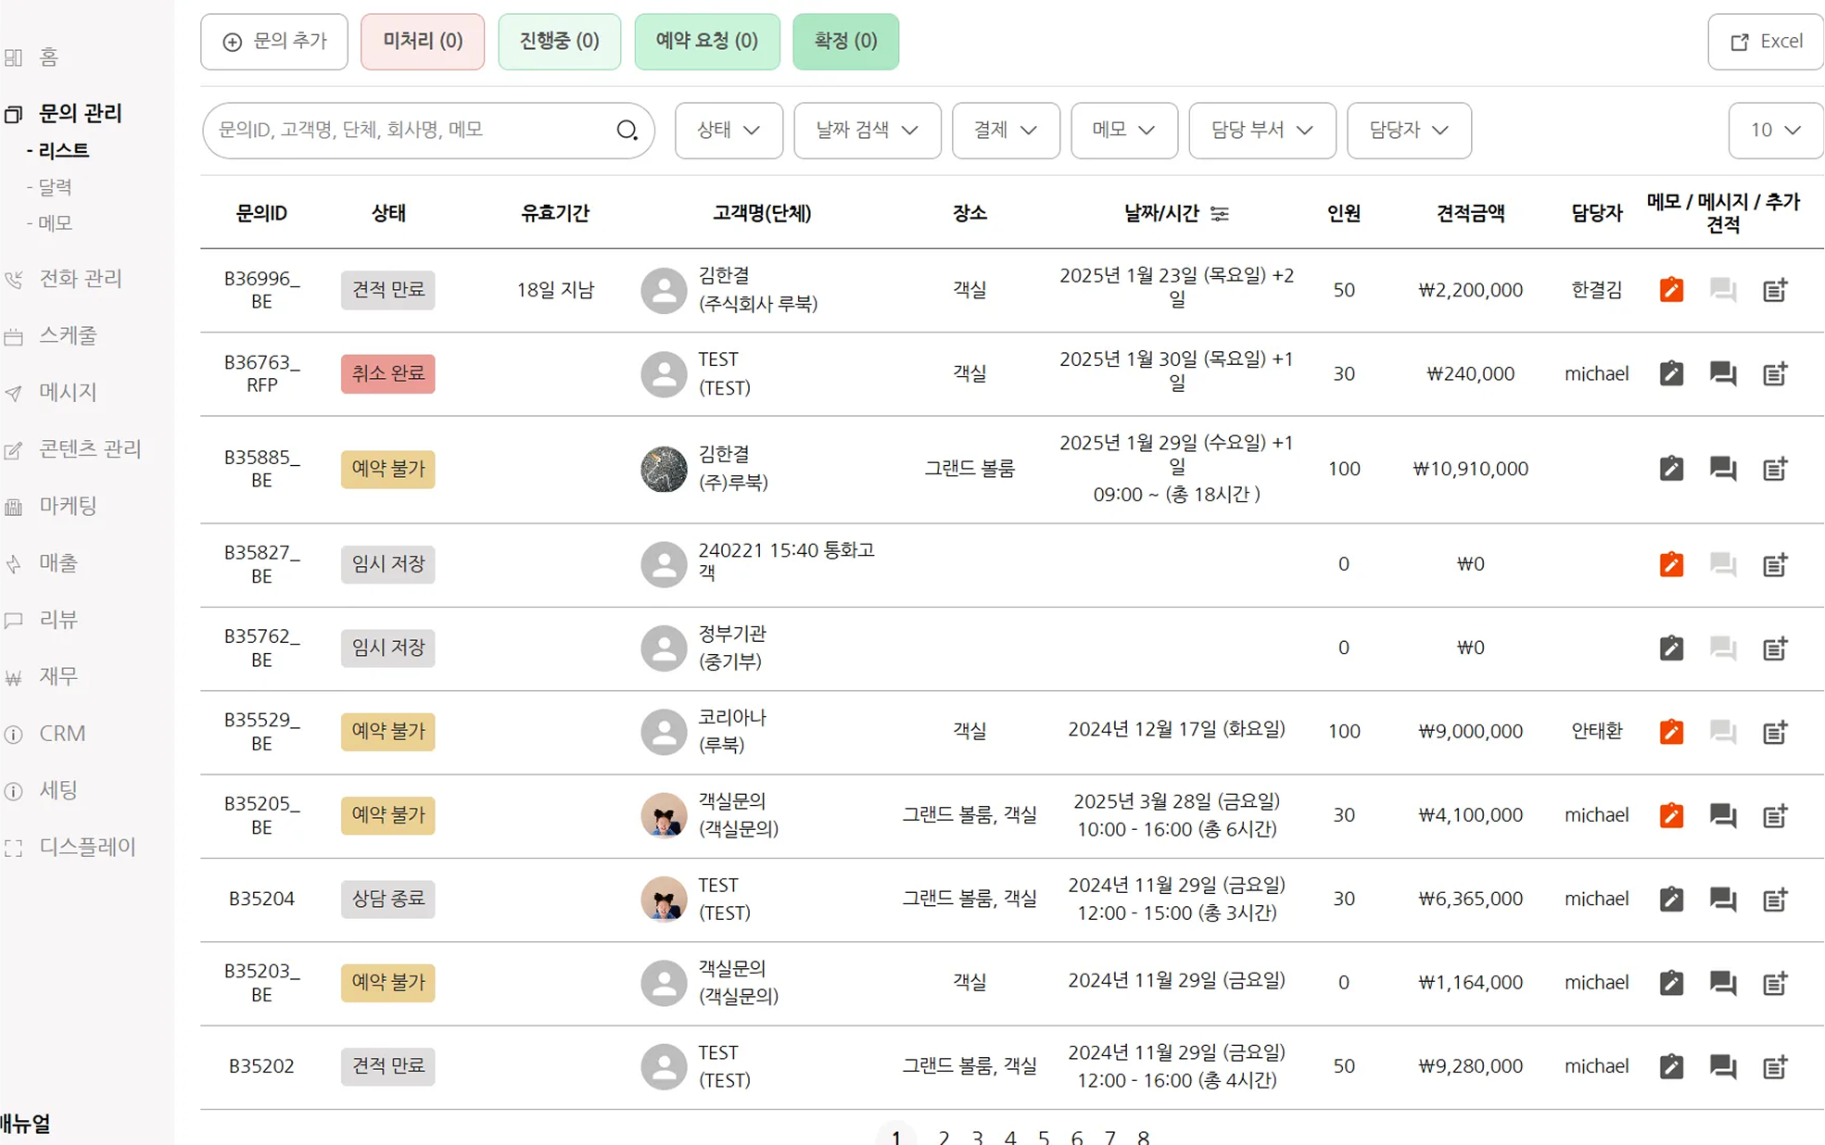Click add-estimate icon in B35529_BE row
Viewport: 1825px width, 1145px height.
pyautogui.click(x=1774, y=732)
